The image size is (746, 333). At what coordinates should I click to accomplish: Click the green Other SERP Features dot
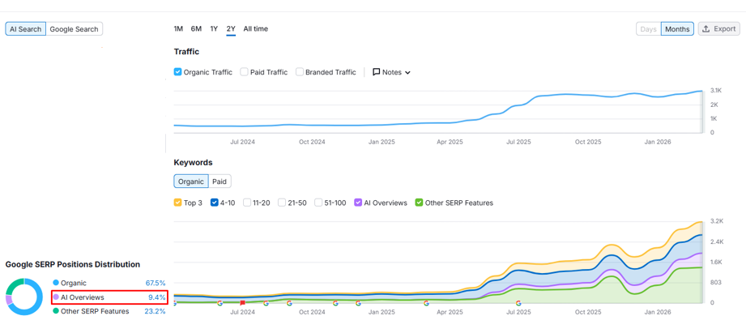pyautogui.click(x=56, y=311)
